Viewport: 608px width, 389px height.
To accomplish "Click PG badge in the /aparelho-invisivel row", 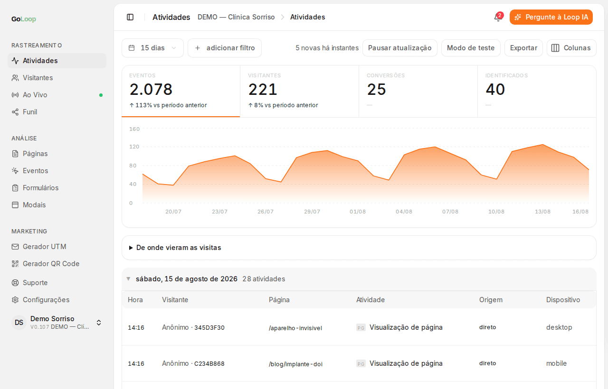I will (x=361, y=327).
